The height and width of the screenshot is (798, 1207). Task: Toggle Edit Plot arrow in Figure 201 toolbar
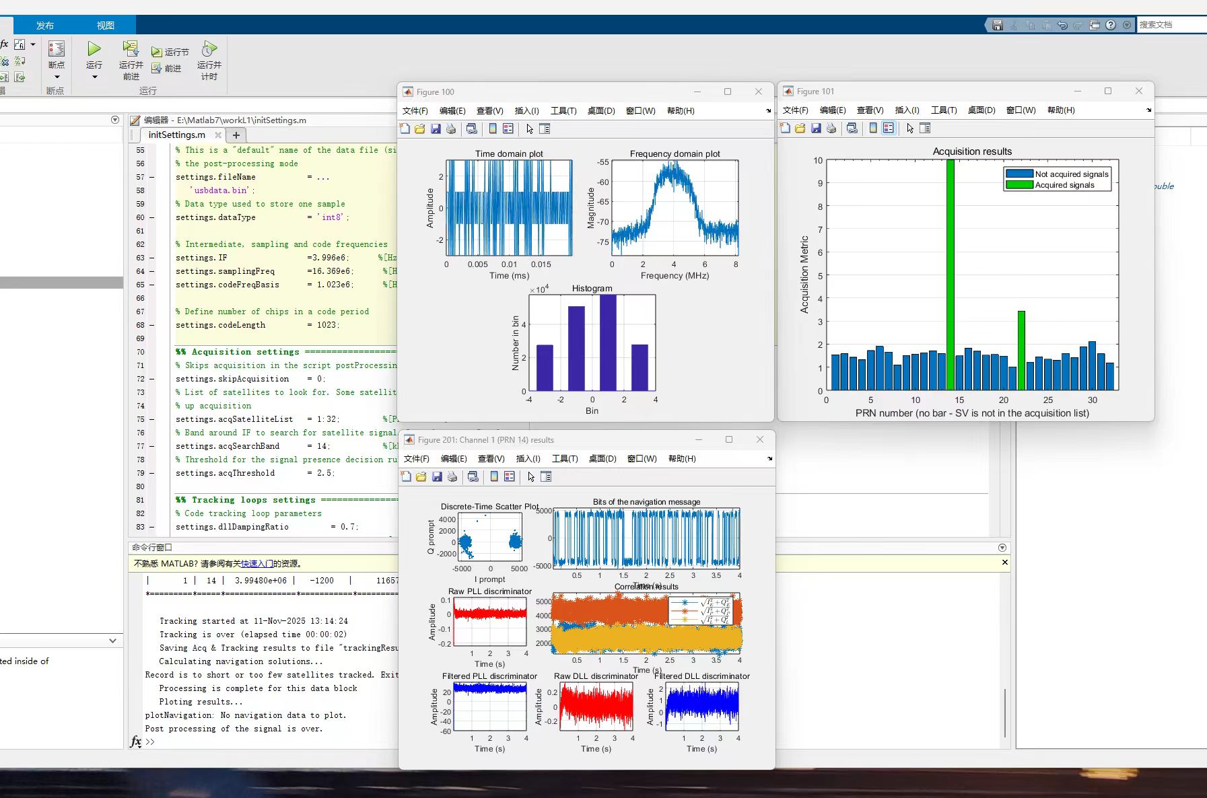[x=531, y=477]
